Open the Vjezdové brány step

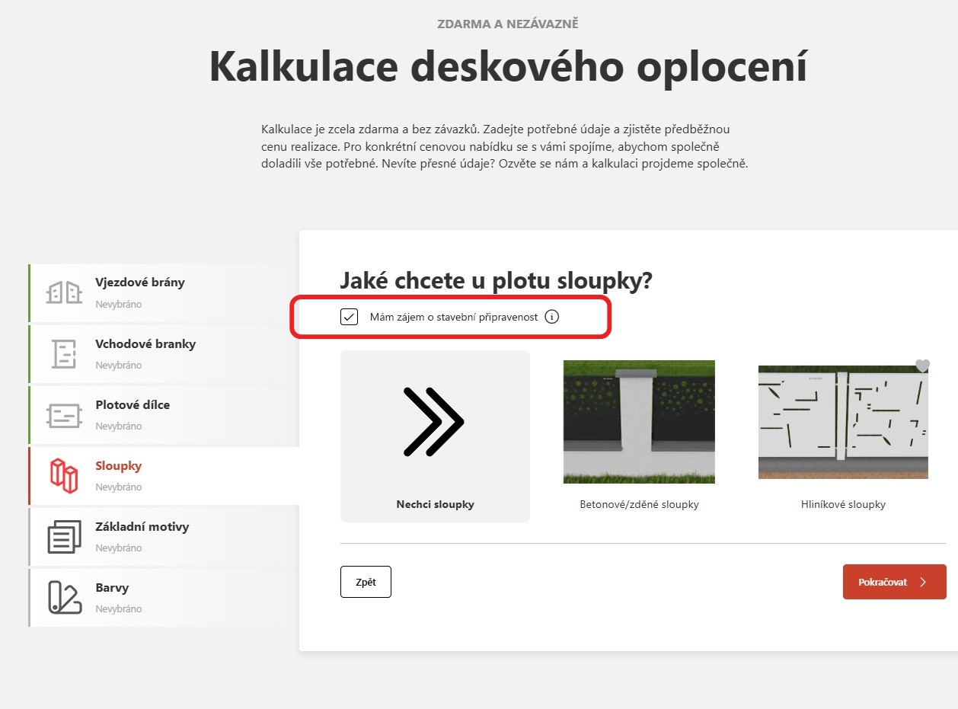point(140,283)
